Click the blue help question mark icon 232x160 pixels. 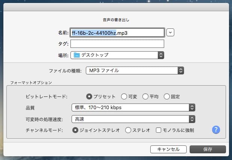tap(216, 130)
